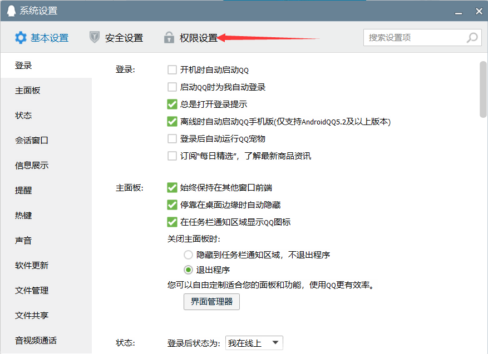
Task: Select 隐藏到任务栏通知区域 radio option
Action: click(x=188, y=255)
